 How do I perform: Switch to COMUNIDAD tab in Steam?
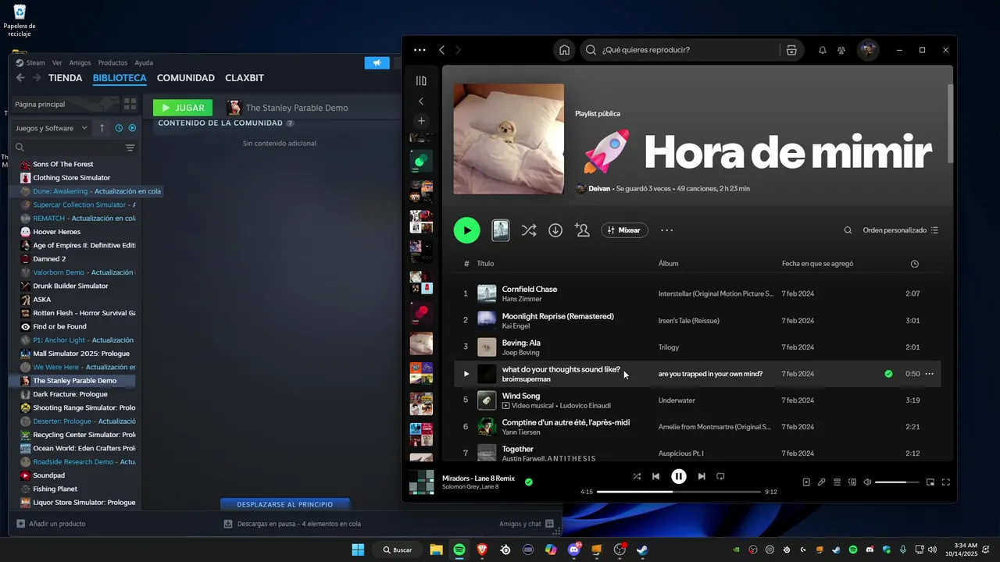tap(185, 78)
